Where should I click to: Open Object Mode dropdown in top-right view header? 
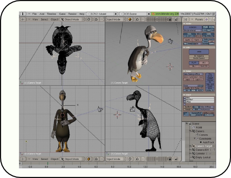(115, 19)
